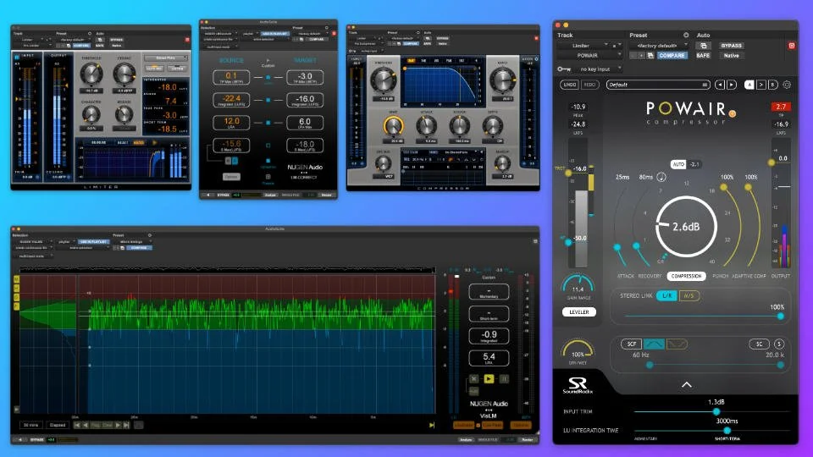
Task: Click POWAIR Native button
Action: (731, 56)
